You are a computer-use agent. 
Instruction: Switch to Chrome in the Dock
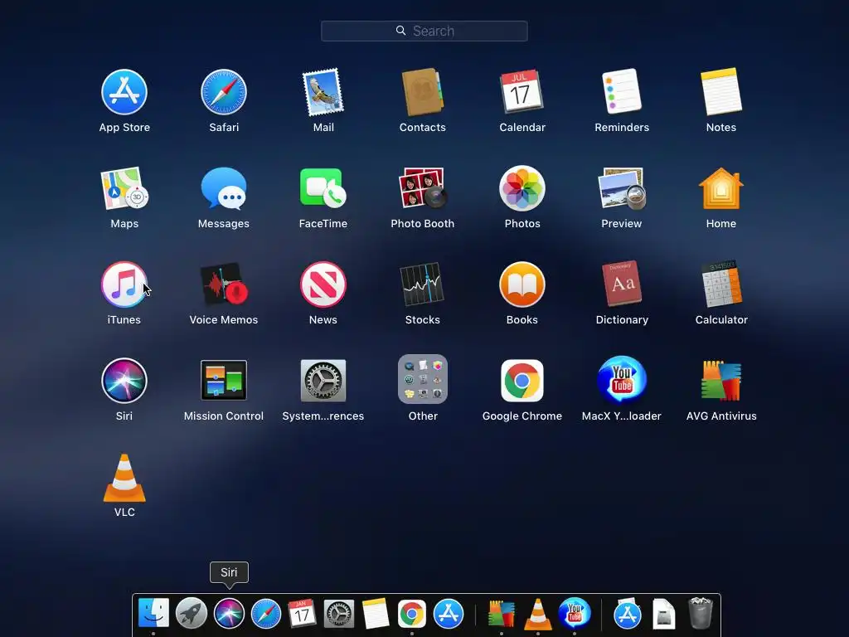click(412, 614)
